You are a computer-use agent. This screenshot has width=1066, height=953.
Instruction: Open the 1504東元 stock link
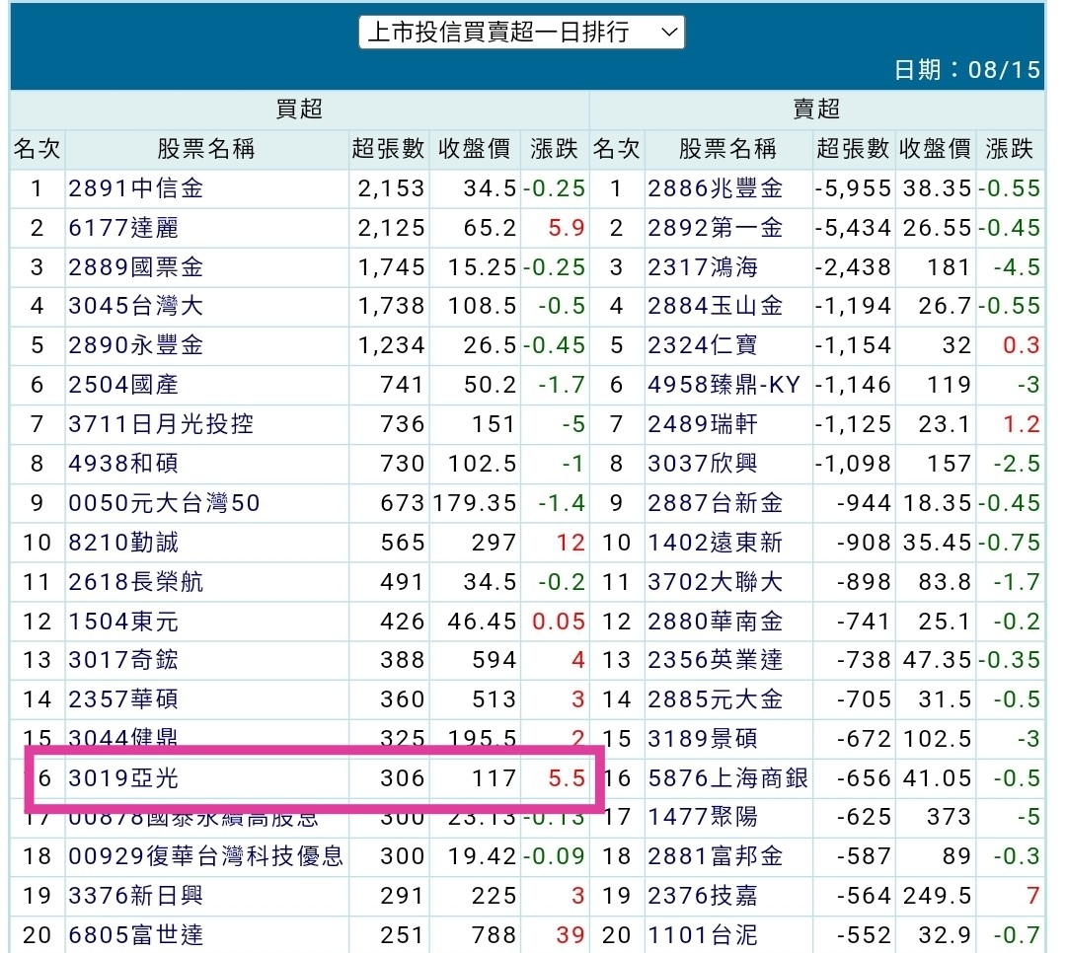click(x=123, y=622)
